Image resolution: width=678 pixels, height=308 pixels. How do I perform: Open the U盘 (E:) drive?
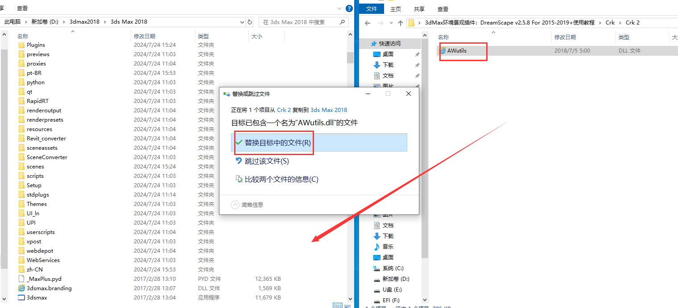(392, 289)
